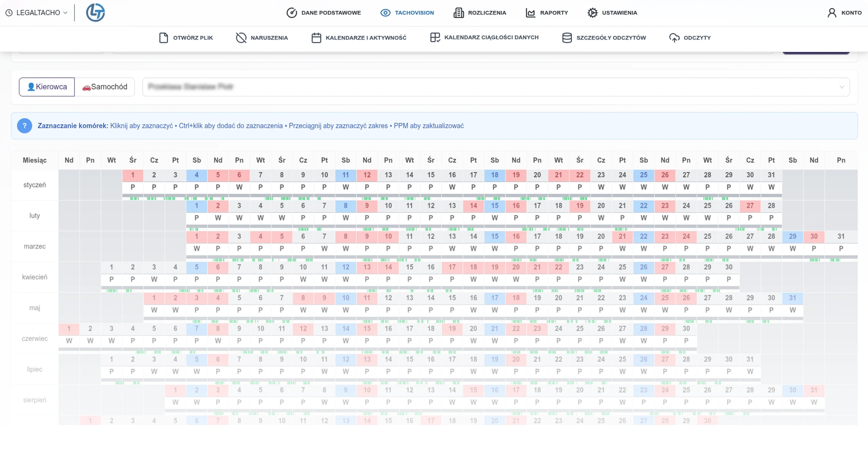Open the Naruszenia tab
This screenshot has height=450, width=868.
[262, 38]
